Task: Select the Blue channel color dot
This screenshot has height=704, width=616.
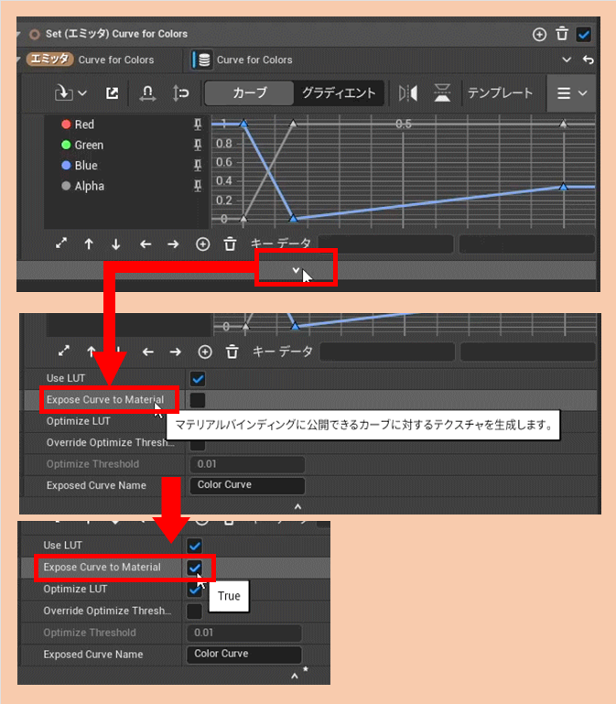Action: tap(66, 166)
